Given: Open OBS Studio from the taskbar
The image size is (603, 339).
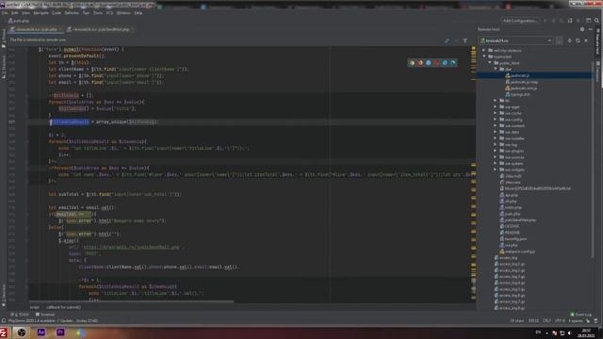Looking at the screenshot, I should pyautogui.click(x=21, y=332).
